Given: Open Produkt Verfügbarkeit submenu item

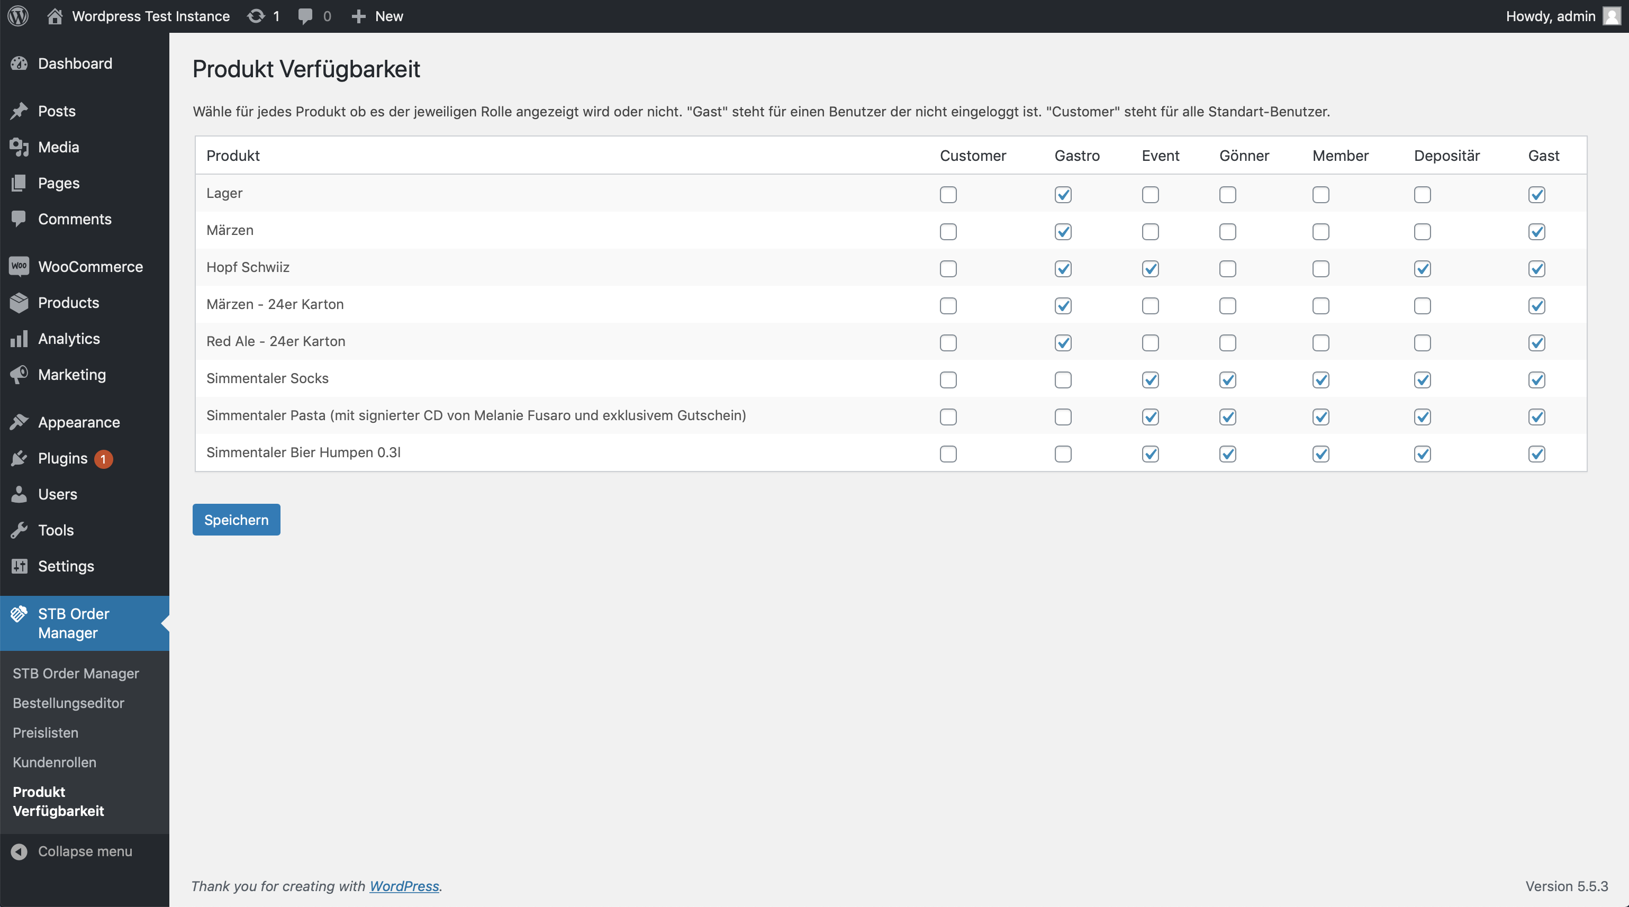Looking at the screenshot, I should pyautogui.click(x=58, y=801).
